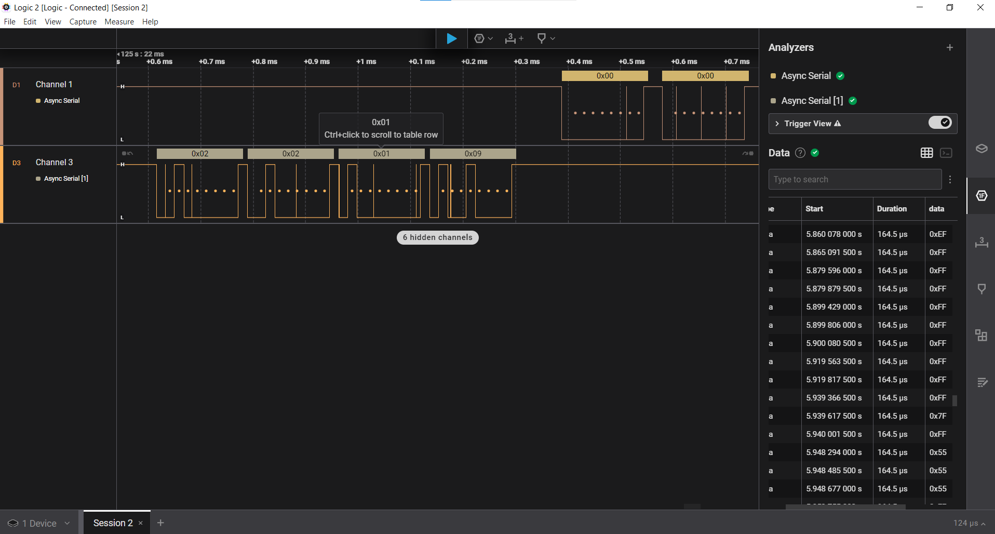Select the row starting 5.919 563 500 s

pyautogui.click(x=860, y=362)
